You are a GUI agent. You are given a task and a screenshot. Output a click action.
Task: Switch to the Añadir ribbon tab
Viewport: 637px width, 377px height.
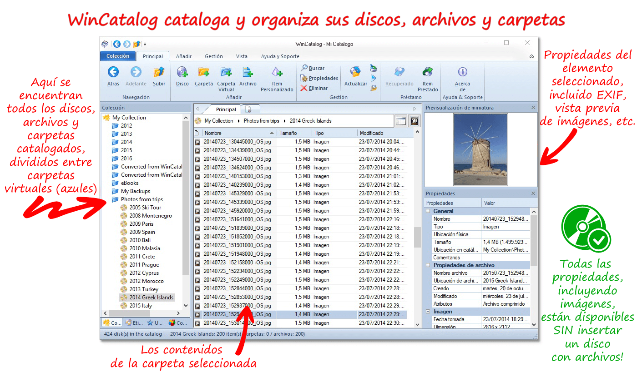[x=184, y=56]
